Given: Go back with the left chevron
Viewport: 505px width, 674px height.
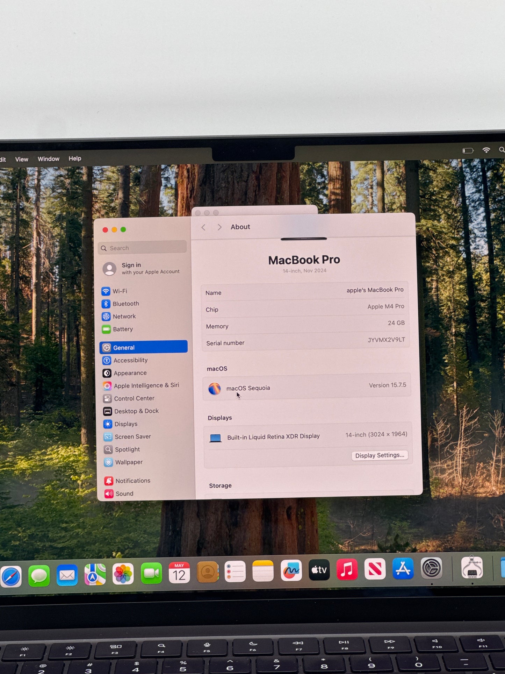Looking at the screenshot, I should [x=203, y=227].
